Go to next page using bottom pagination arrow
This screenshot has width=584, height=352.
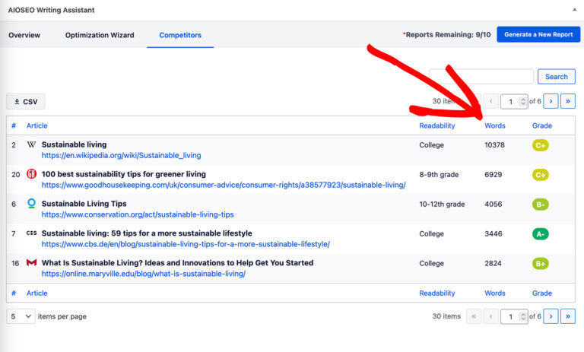[x=551, y=316]
